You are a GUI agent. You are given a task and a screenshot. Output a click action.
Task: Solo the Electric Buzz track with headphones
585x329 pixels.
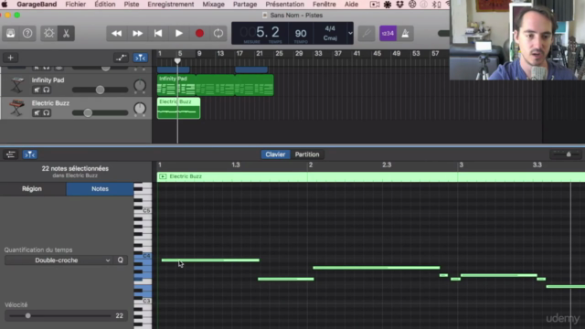point(47,112)
